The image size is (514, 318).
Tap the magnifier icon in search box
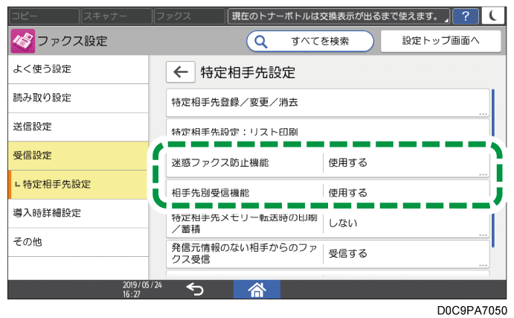coord(260,42)
